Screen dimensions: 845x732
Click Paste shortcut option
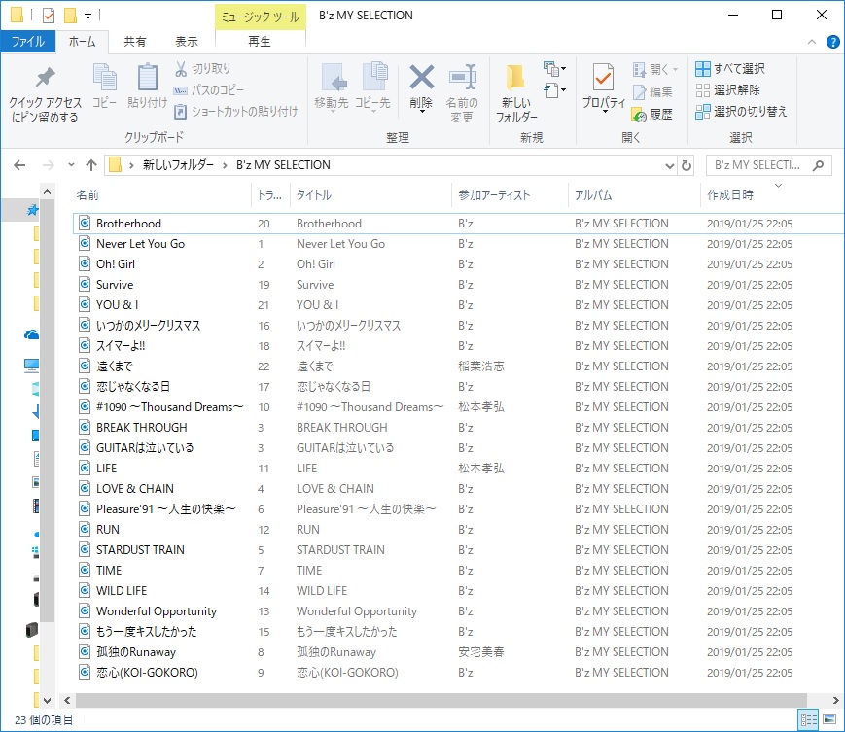tap(235, 112)
